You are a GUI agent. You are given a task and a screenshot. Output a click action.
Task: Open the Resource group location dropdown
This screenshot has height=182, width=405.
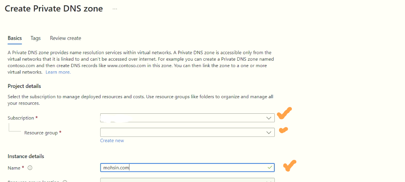pos(187,180)
